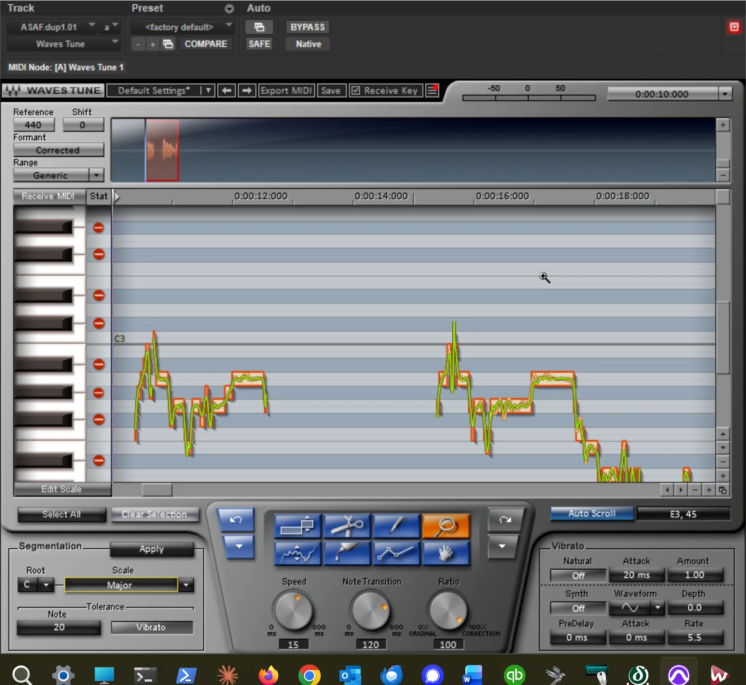This screenshot has width=746, height=685.
Task: Toggle the SAFE automation button
Action: [x=259, y=44]
